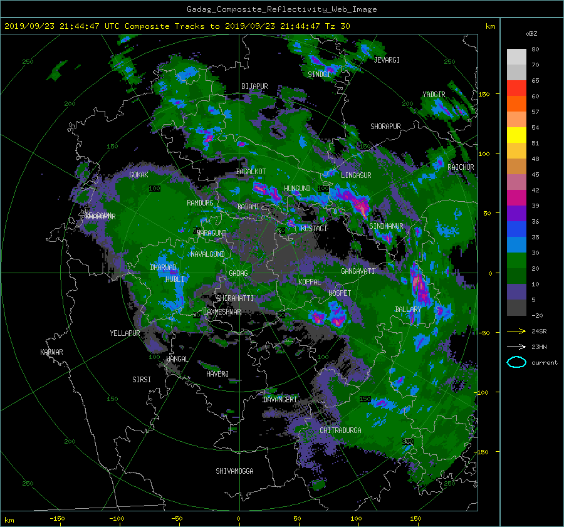Image resolution: width=564 pixels, height=527 pixels.
Task: Click the SINDGI city label
Action: (x=319, y=75)
